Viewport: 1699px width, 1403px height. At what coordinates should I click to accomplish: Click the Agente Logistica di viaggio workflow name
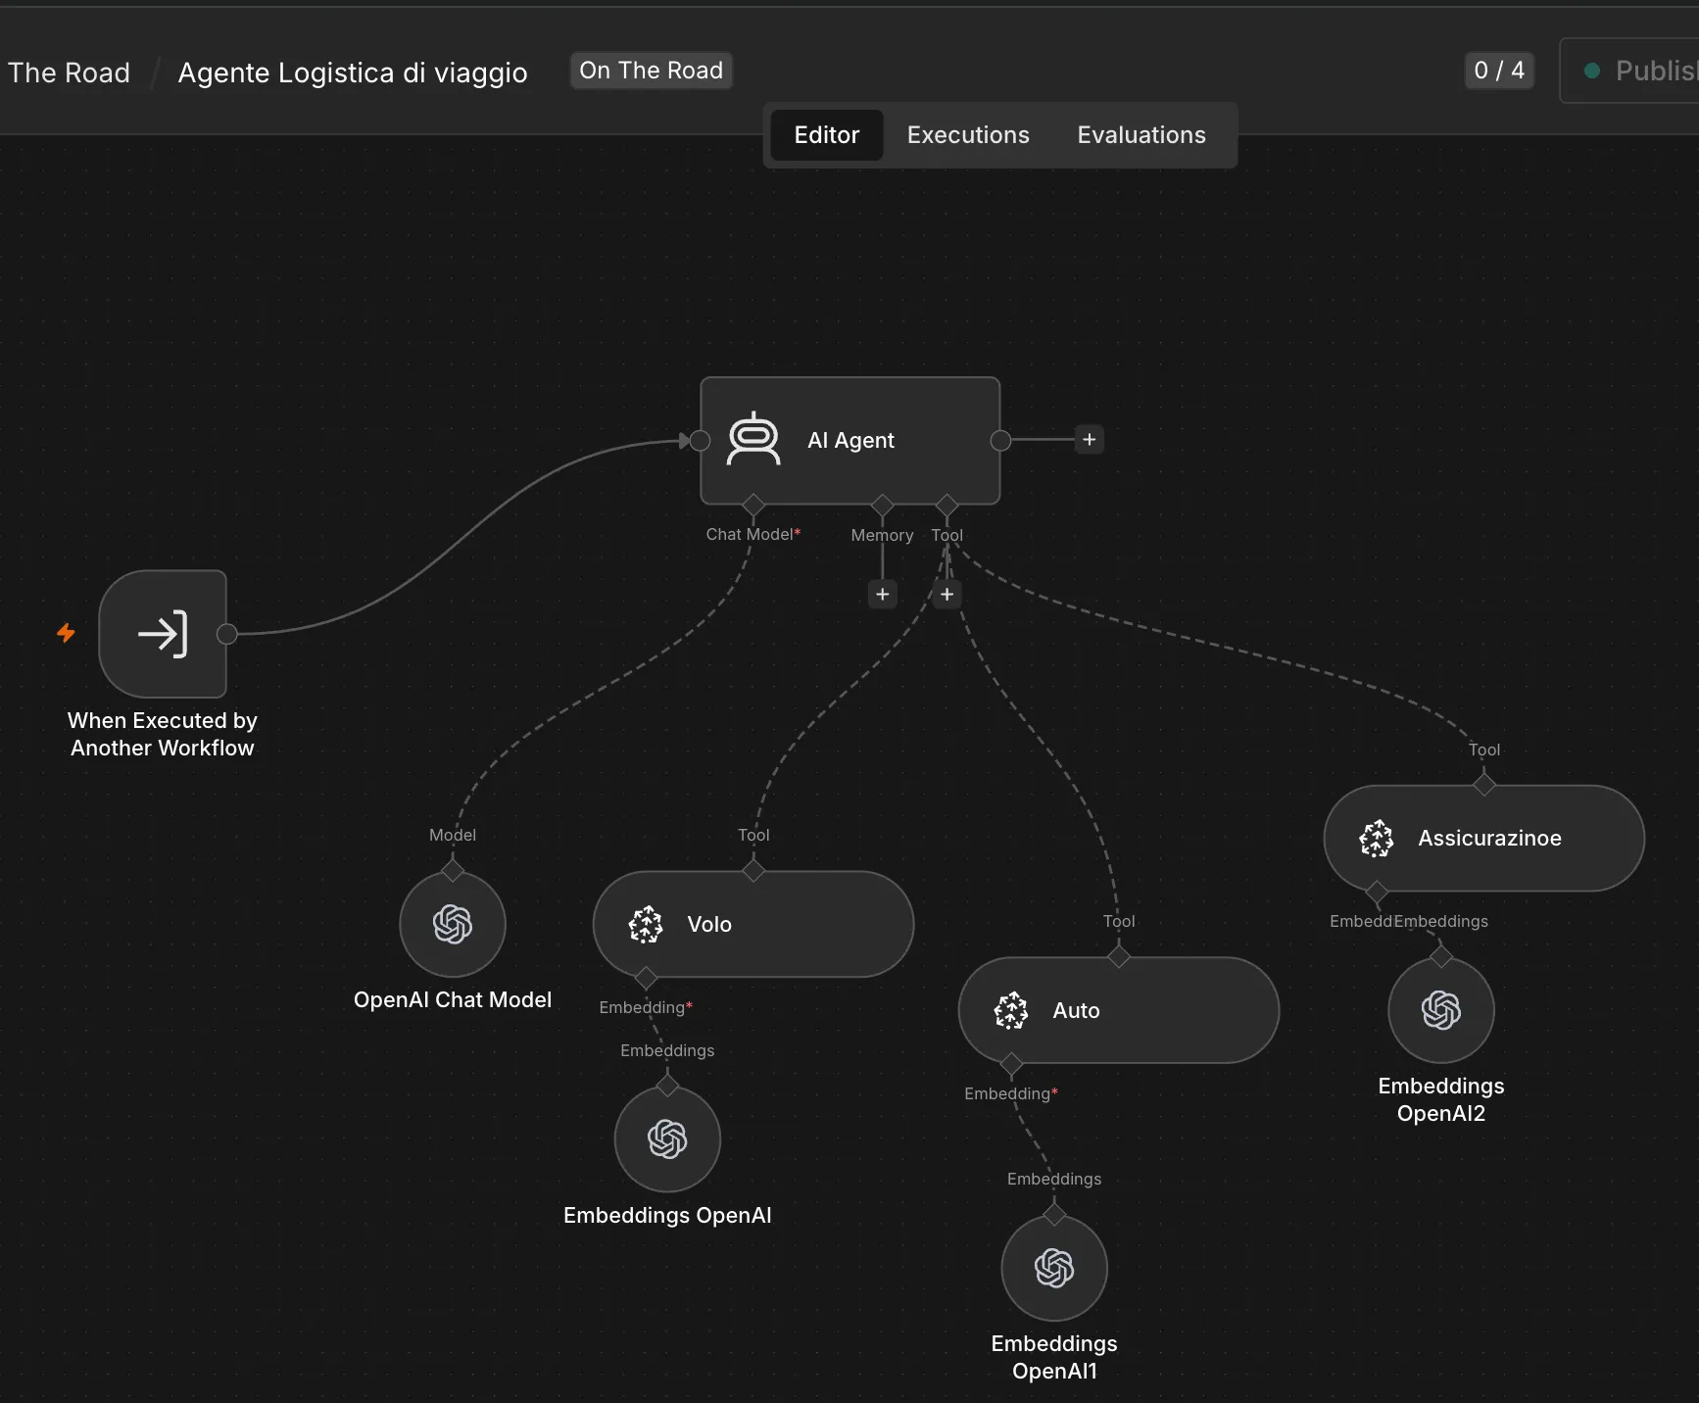coord(353,73)
